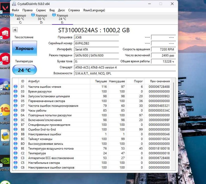Click status icon for Спецификации производителя

[x=16, y=125]
